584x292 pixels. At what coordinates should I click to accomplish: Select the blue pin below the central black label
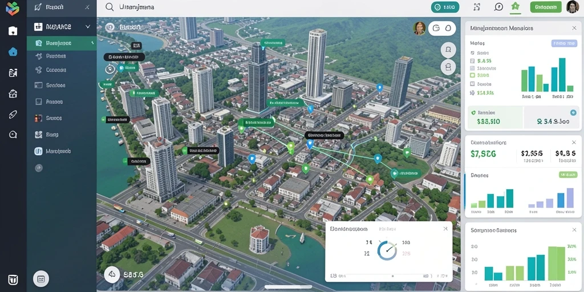(310, 144)
